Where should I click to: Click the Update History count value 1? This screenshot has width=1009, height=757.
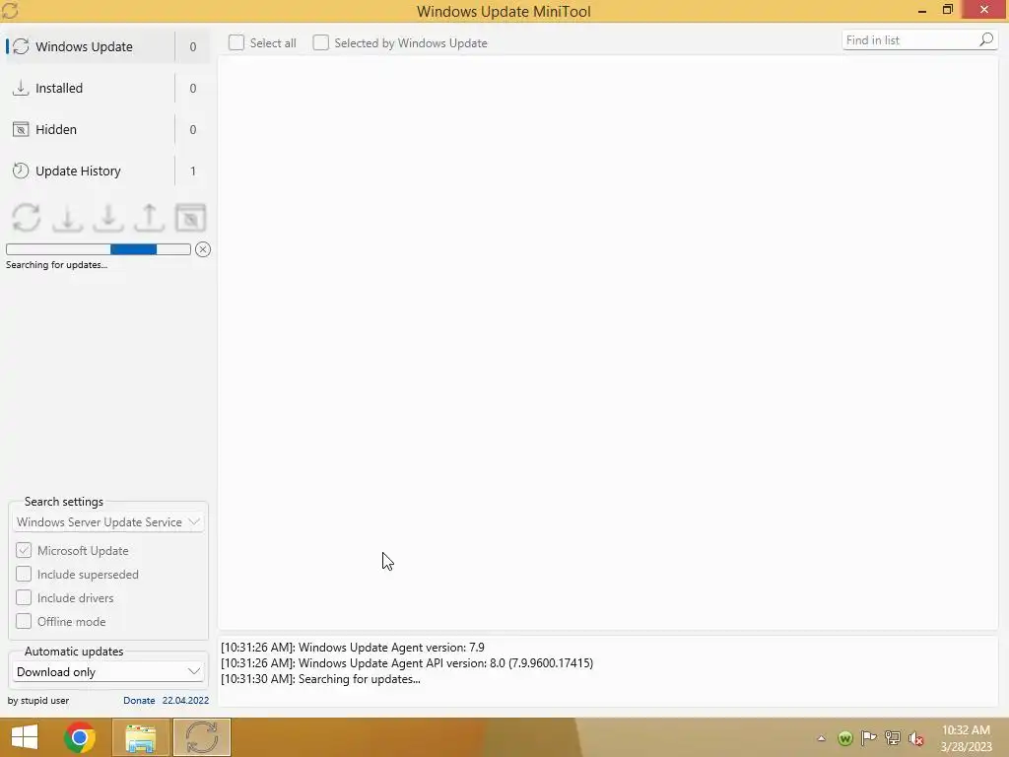[193, 171]
